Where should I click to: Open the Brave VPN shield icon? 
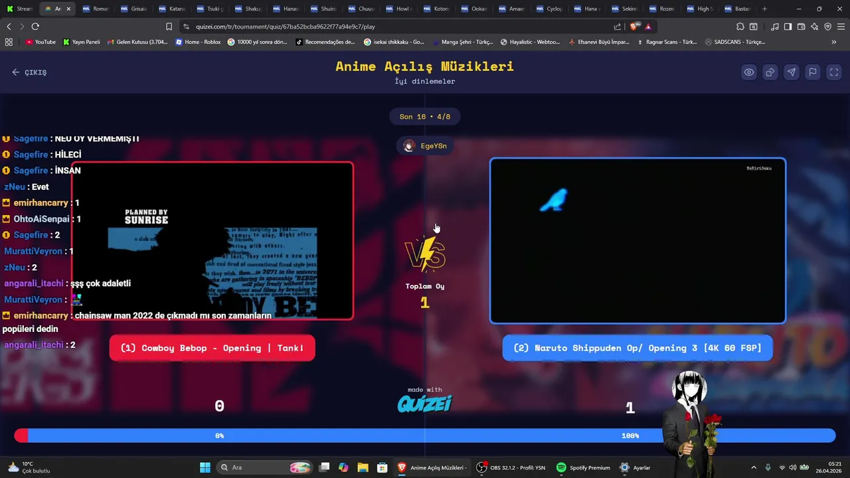[827, 27]
